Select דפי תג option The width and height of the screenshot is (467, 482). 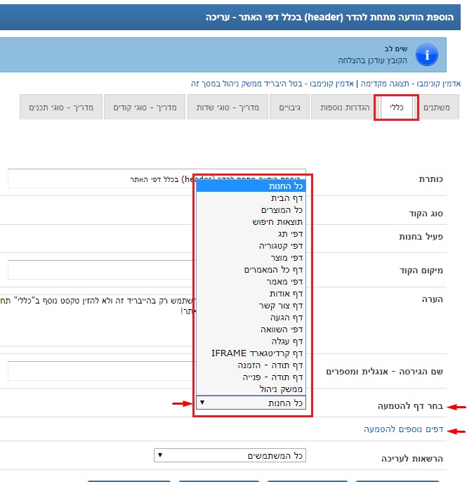251,234
